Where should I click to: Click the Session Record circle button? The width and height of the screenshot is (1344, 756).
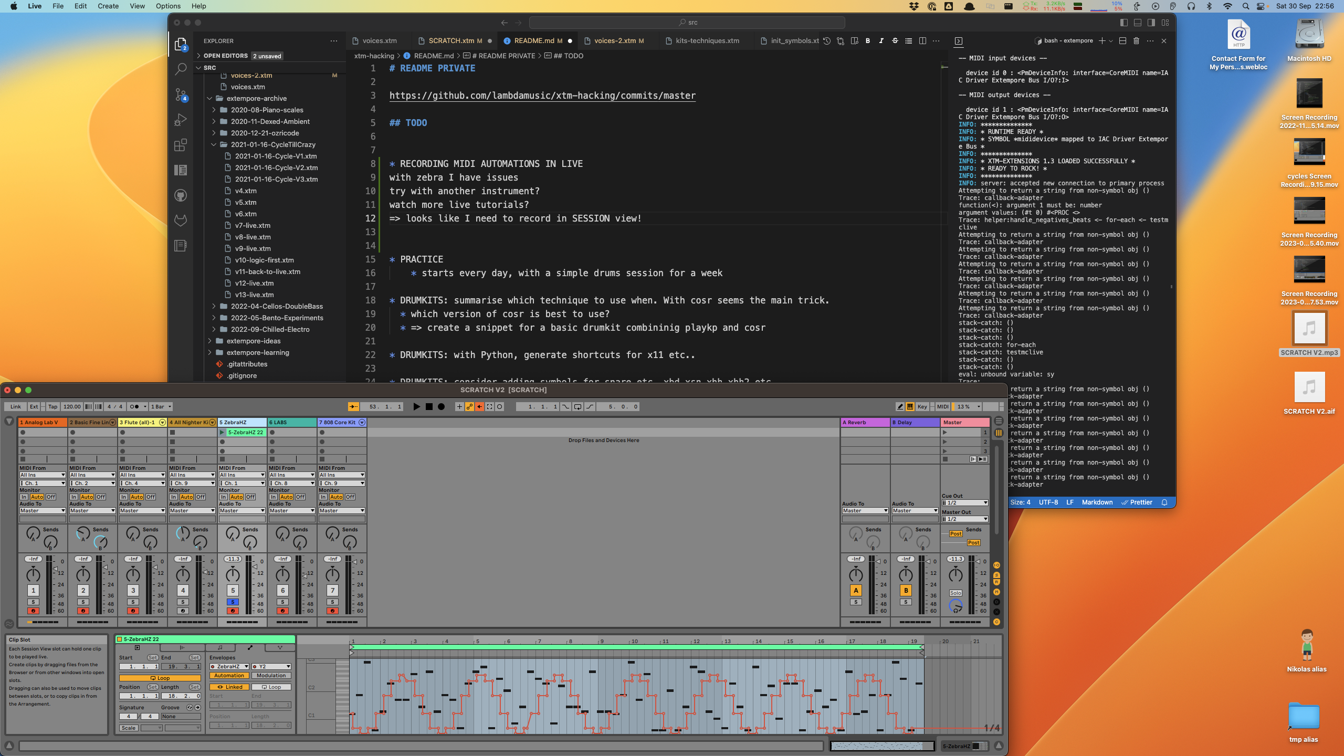click(x=500, y=406)
